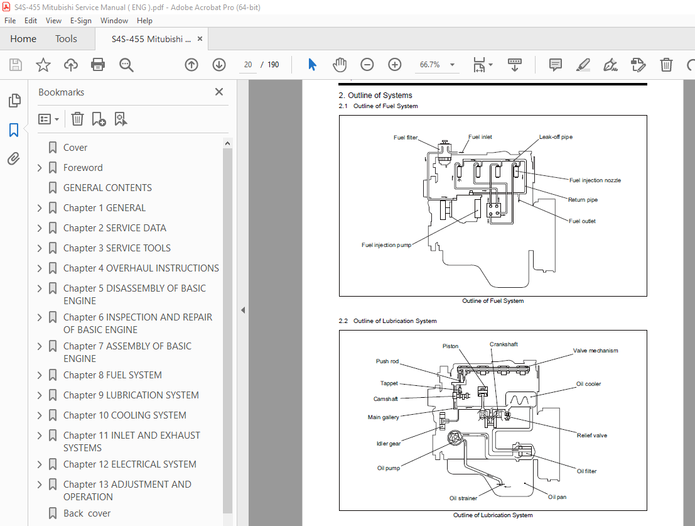This screenshot has height=526, width=695.
Task: Add file to starred with star icon
Action: pos(43,65)
